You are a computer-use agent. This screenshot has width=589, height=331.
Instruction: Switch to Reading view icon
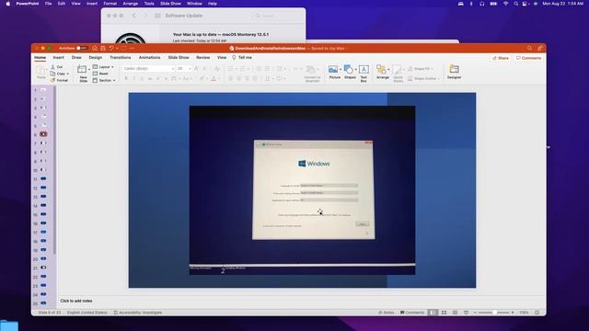(x=455, y=313)
